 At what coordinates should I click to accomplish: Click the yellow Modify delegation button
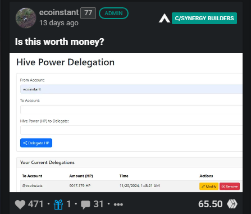pyautogui.click(x=209, y=186)
